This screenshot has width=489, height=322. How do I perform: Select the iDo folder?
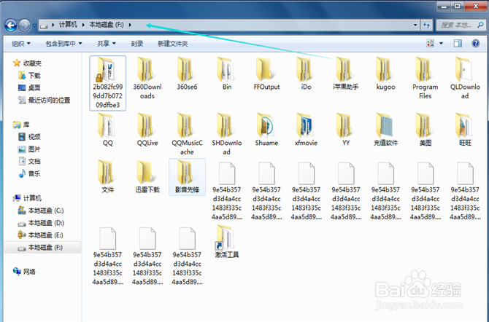(307, 74)
